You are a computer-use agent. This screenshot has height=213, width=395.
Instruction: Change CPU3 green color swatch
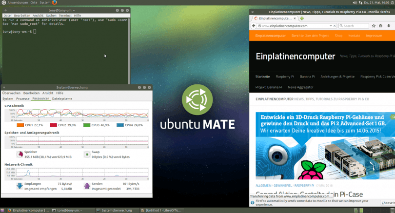87,125
